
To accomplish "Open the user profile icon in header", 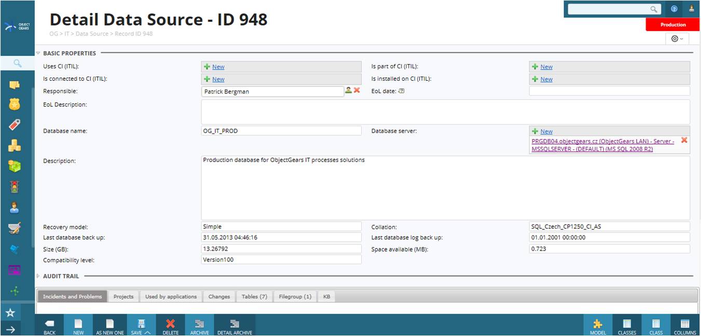I will click(692, 9).
